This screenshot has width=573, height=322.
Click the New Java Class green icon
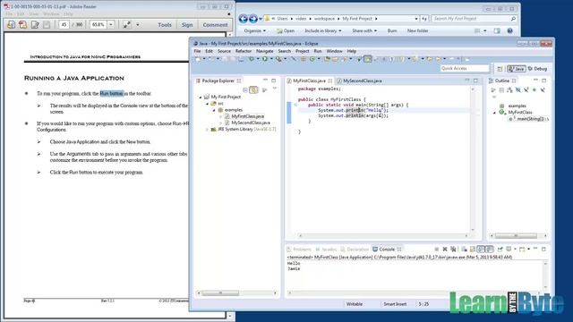point(312,59)
